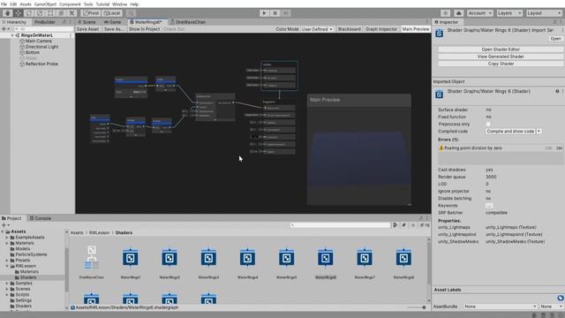Select the combined Transform tool
The width and height of the screenshot is (565, 318).
pos(61,13)
